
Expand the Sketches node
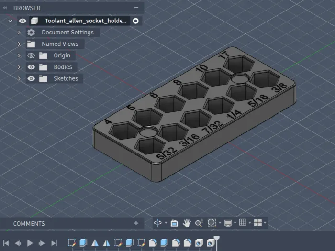[19, 78]
